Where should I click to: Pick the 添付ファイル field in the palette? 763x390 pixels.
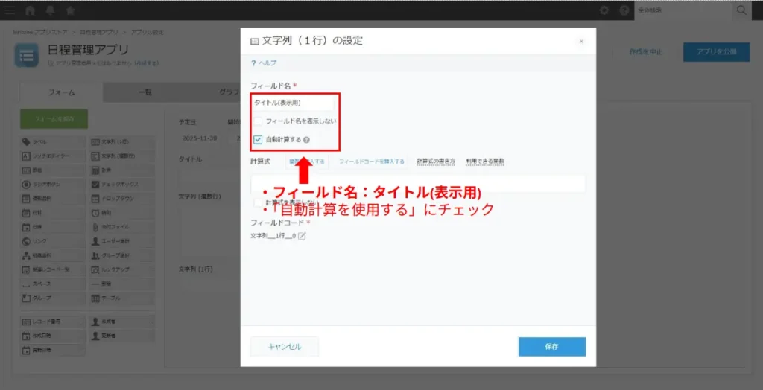click(121, 226)
